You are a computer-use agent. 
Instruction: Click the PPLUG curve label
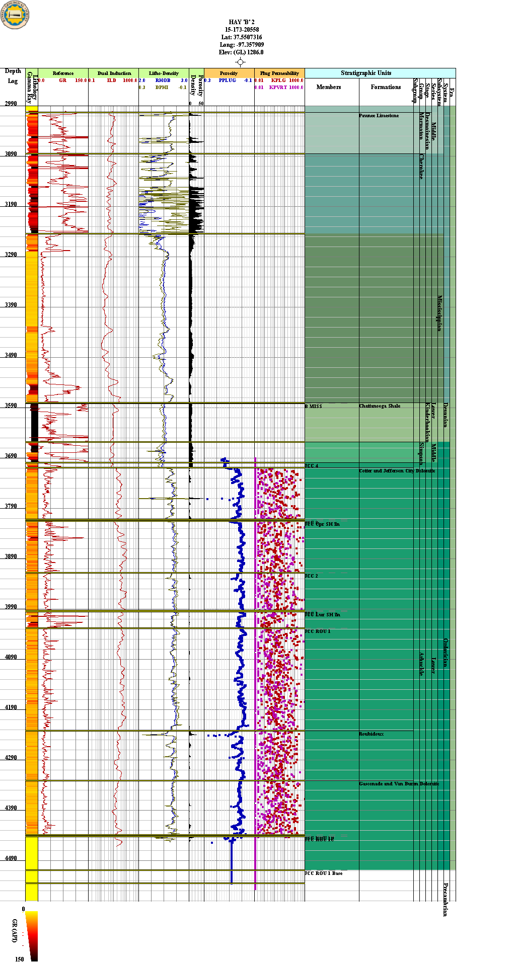click(227, 81)
